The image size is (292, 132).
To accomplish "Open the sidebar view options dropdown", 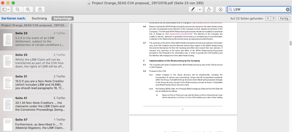I will tap(8, 9).
